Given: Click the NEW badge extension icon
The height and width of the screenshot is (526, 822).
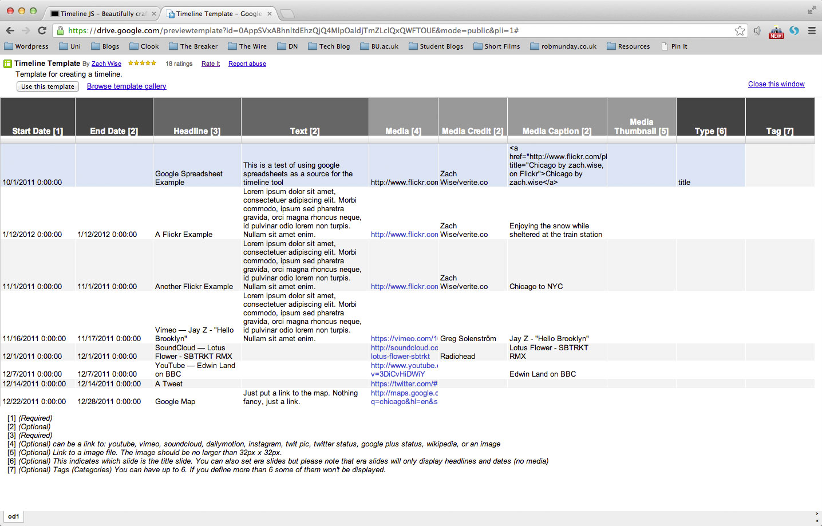Looking at the screenshot, I should (x=776, y=32).
